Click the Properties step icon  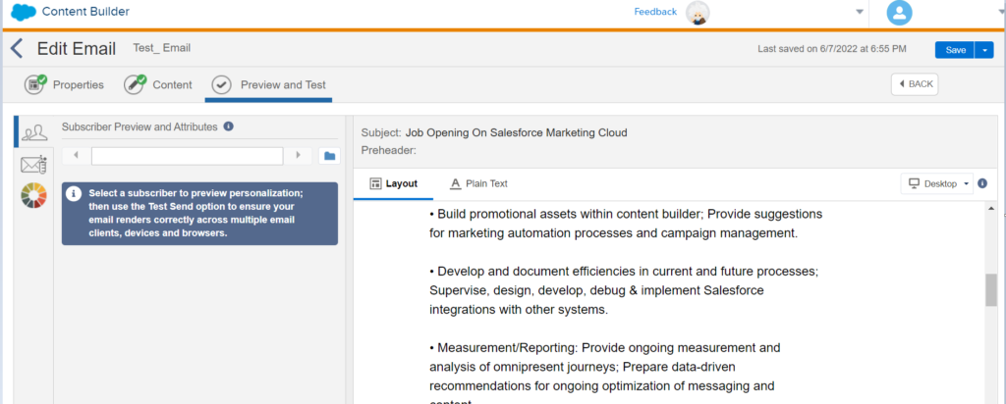click(x=35, y=84)
